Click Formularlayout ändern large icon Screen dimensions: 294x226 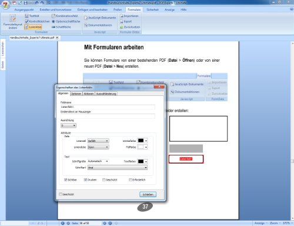(x=13, y=18)
